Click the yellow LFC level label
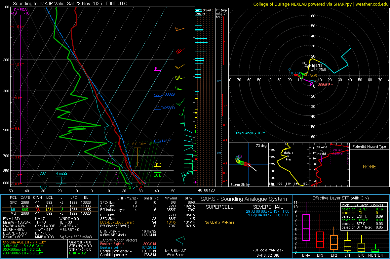 pyautogui.click(x=157, y=165)
